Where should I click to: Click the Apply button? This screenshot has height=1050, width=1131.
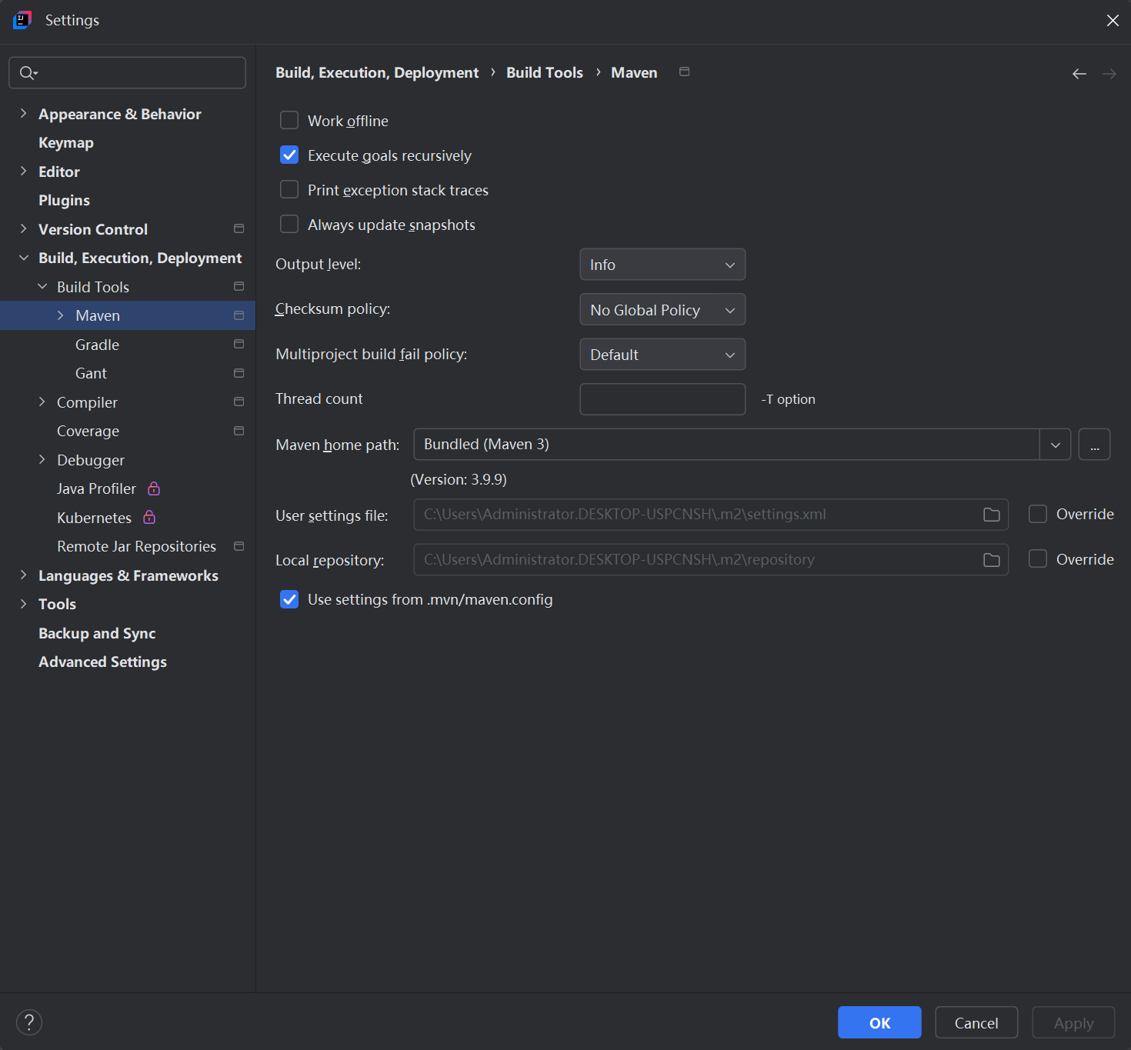tap(1073, 1022)
